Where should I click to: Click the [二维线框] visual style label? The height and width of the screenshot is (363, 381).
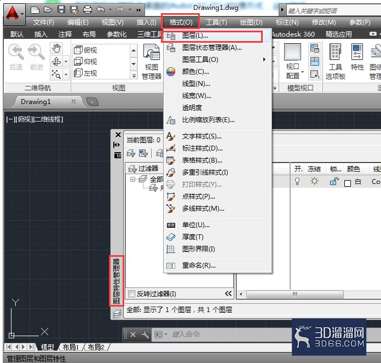(x=48, y=119)
